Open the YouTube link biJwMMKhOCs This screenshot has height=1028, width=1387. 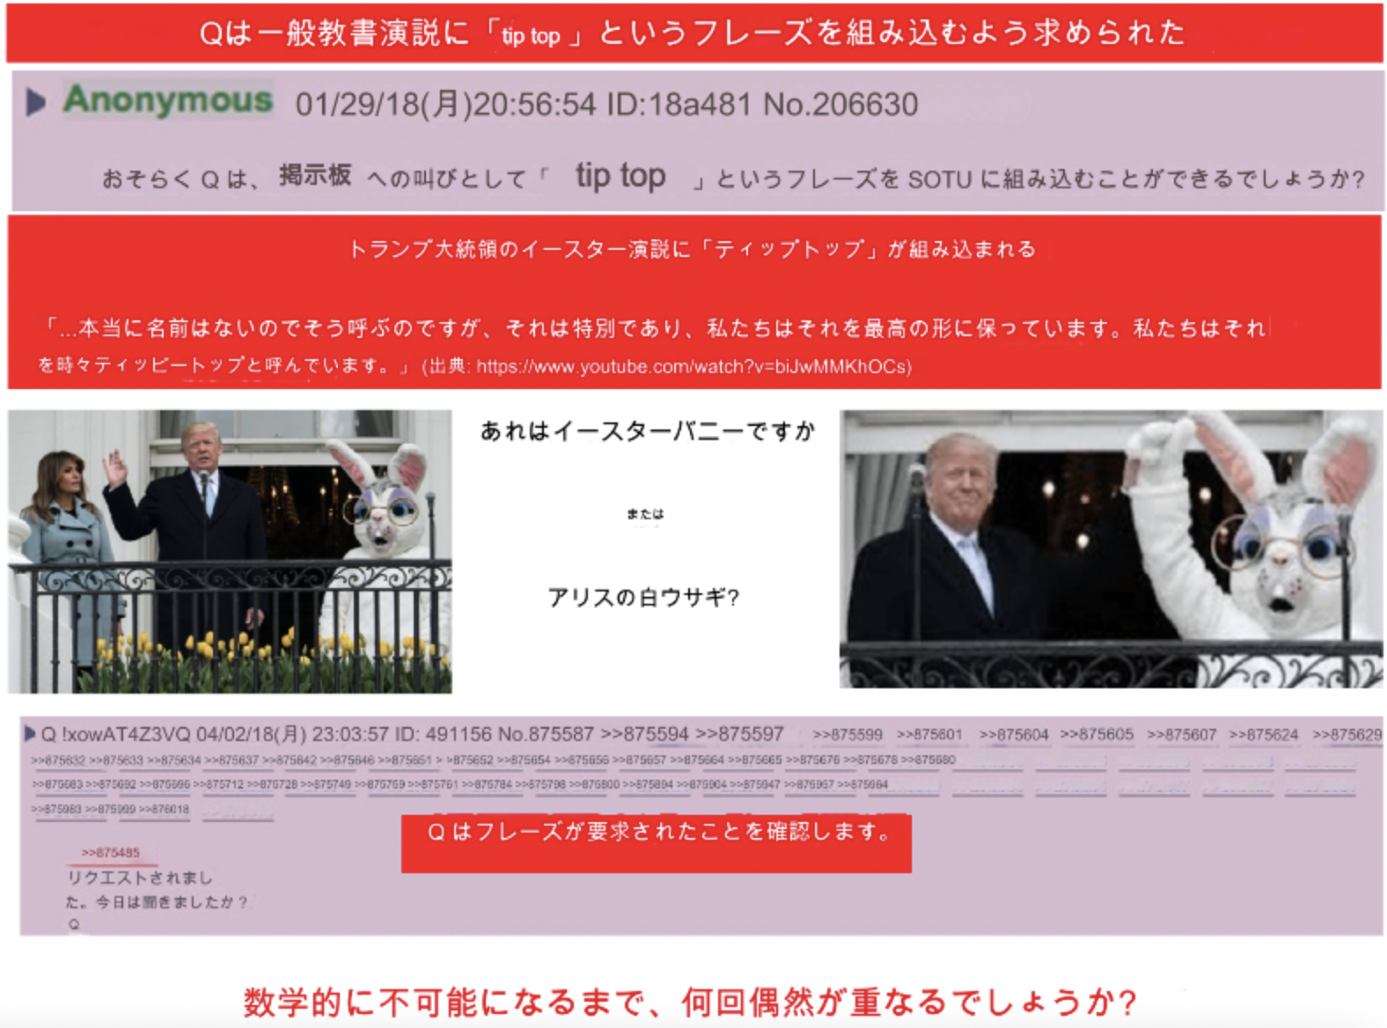[693, 366]
